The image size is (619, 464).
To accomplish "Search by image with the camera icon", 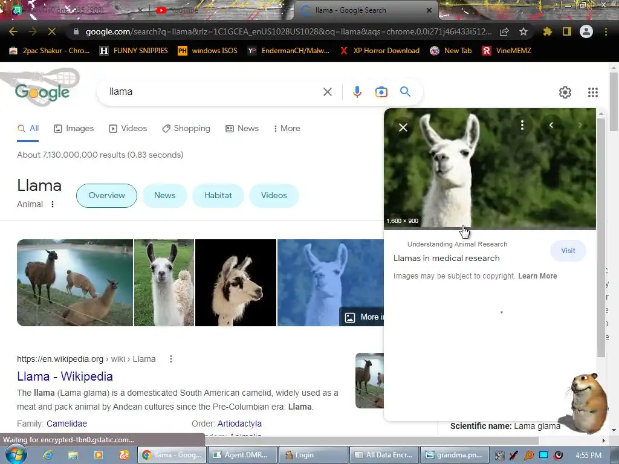I will [x=381, y=92].
